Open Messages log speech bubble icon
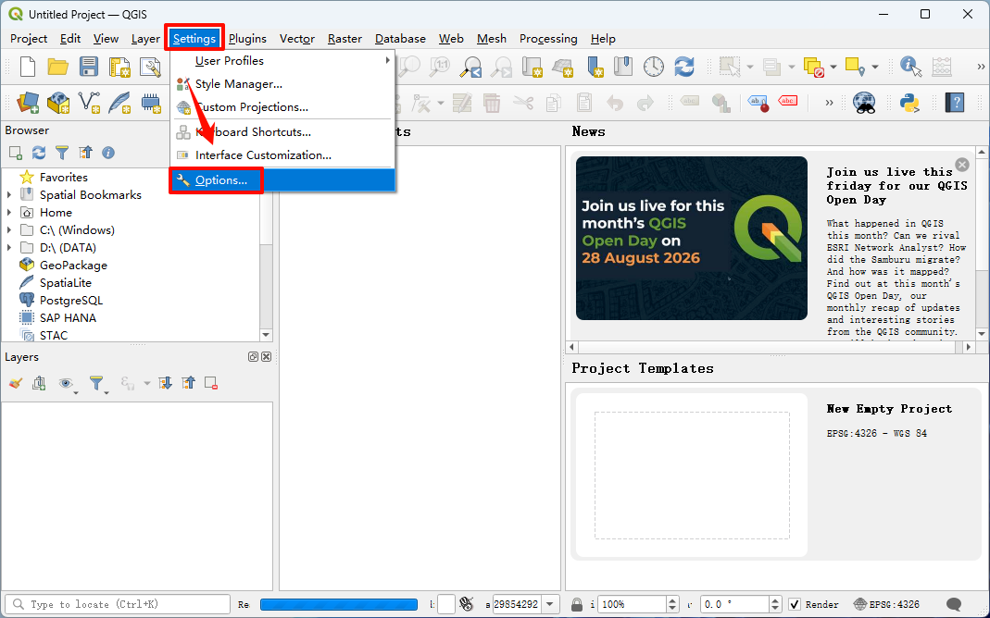Image resolution: width=990 pixels, height=618 pixels. click(x=955, y=604)
